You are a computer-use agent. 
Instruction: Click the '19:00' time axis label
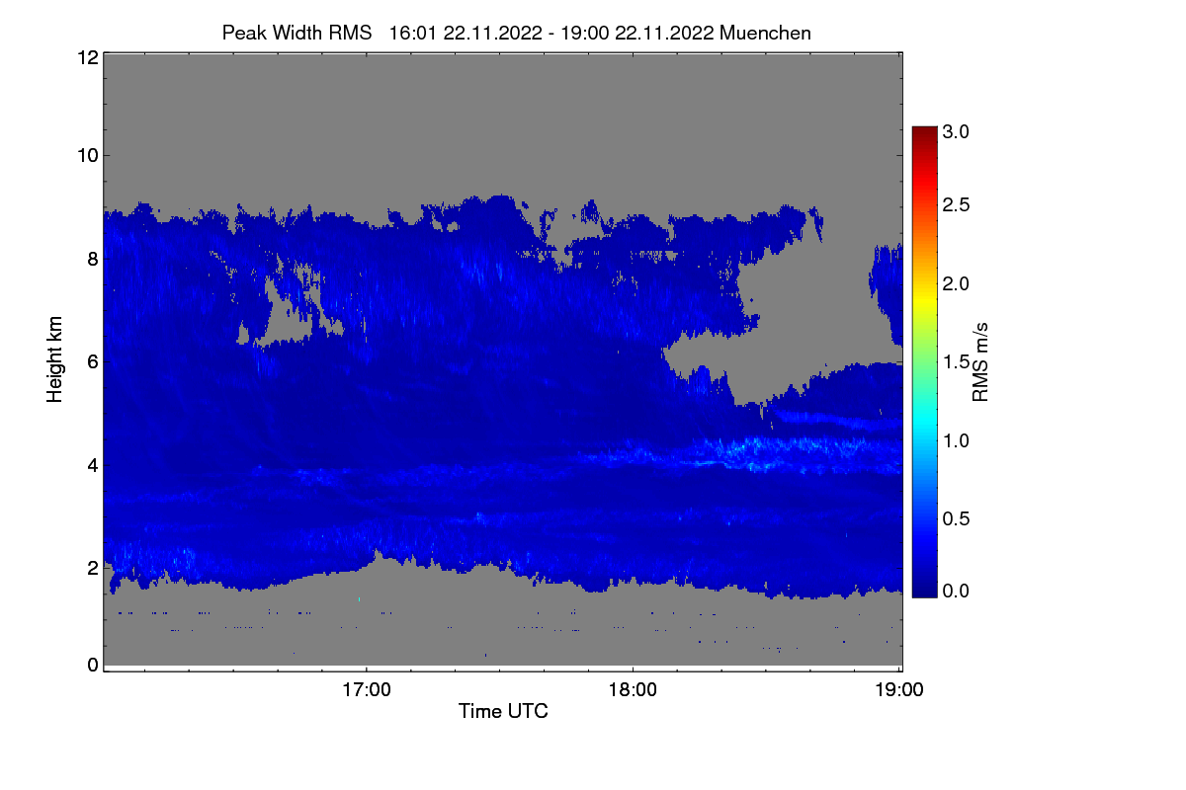[898, 690]
